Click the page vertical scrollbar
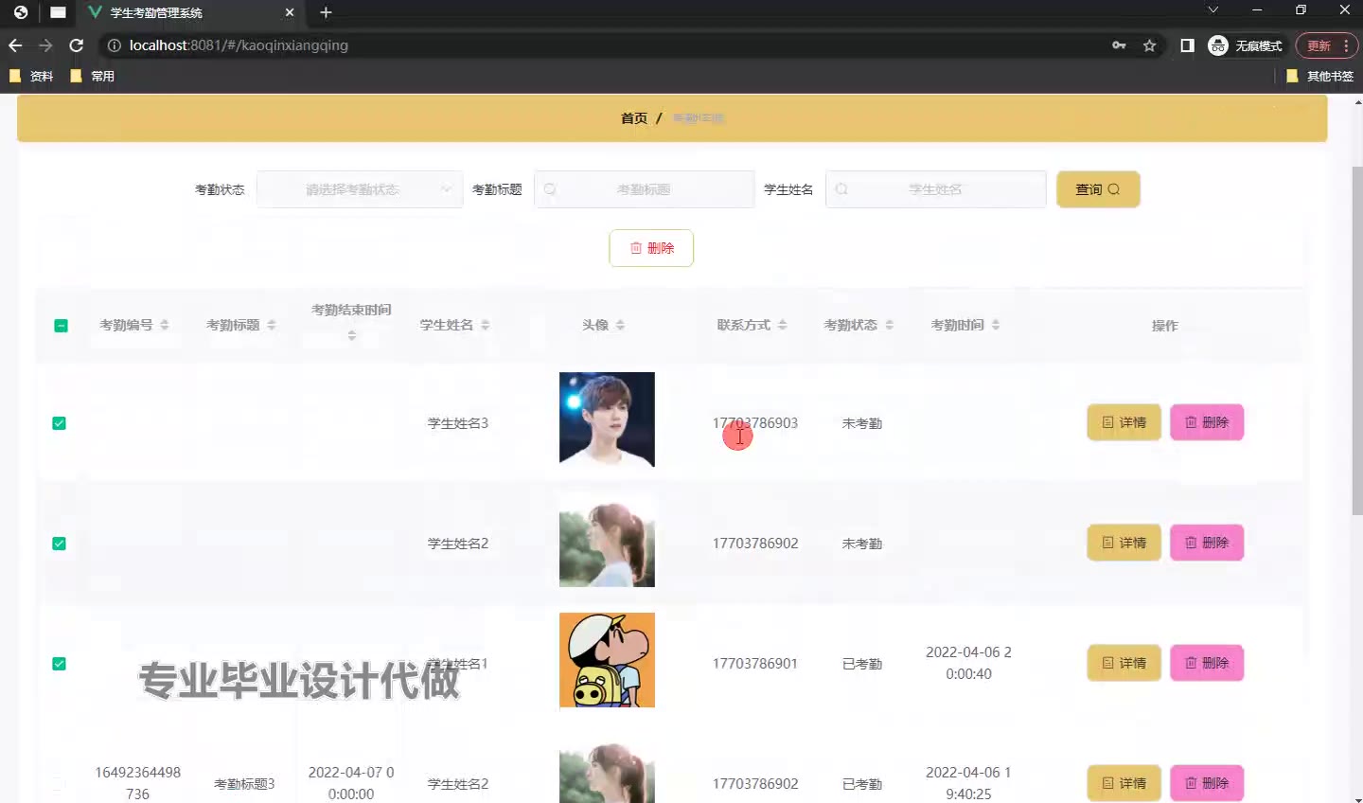 coord(1356,341)
